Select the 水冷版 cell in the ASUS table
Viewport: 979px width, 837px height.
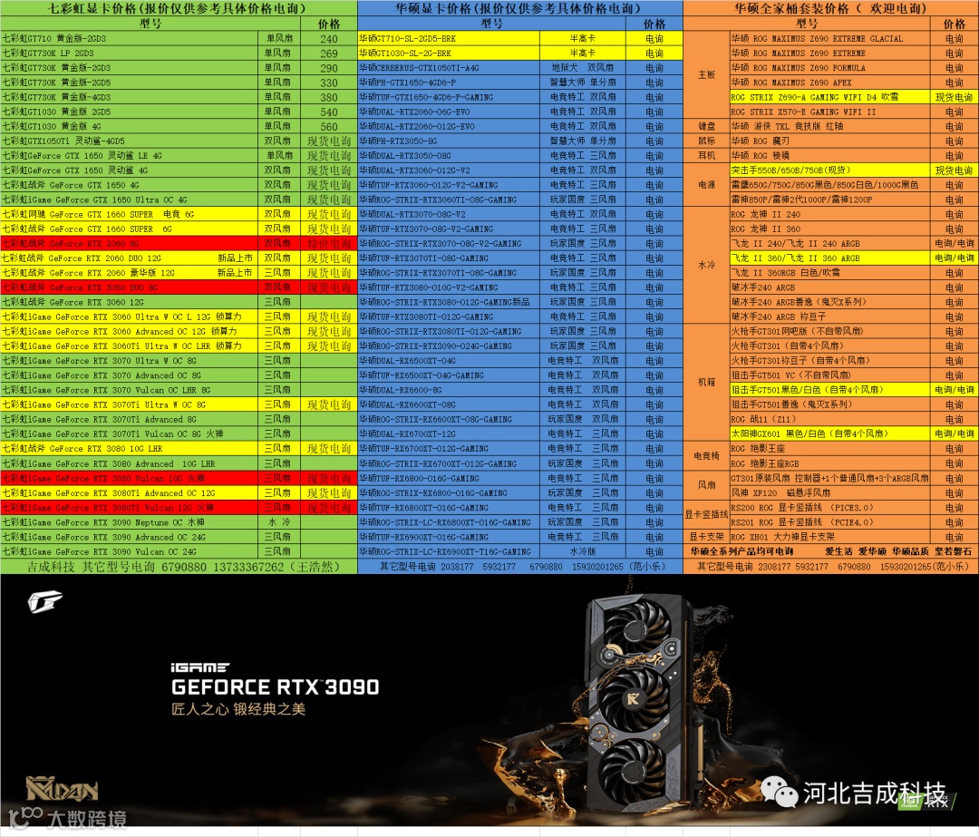(583, 551)
